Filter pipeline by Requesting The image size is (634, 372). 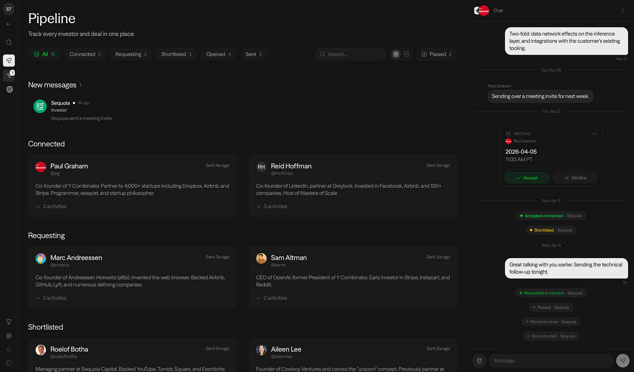[x=131, y=54]
